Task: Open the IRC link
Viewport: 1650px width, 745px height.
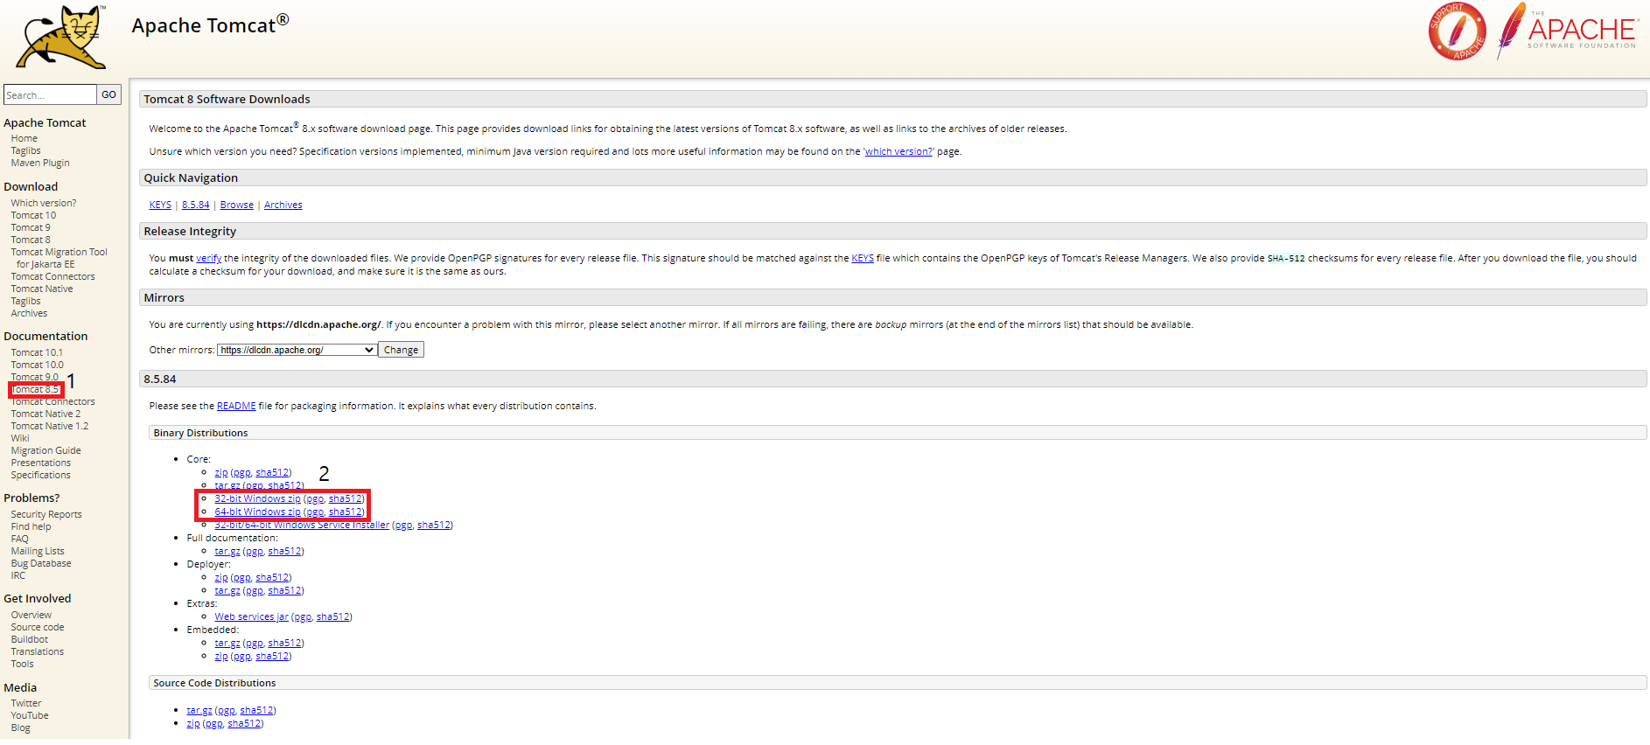Action: [x=18, y=575]
